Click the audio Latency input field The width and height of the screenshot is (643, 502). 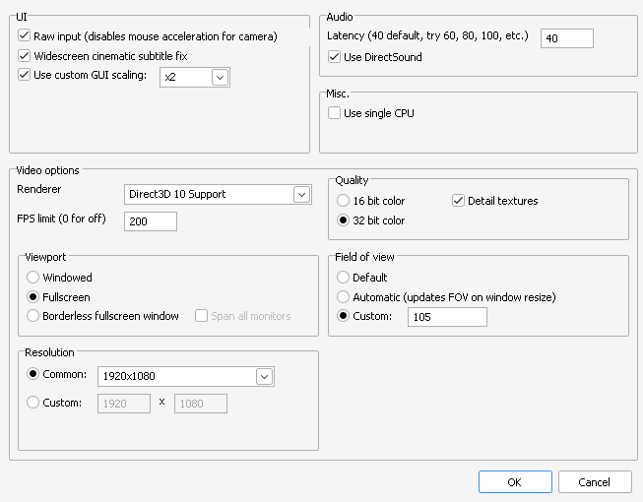click(567, 37)
